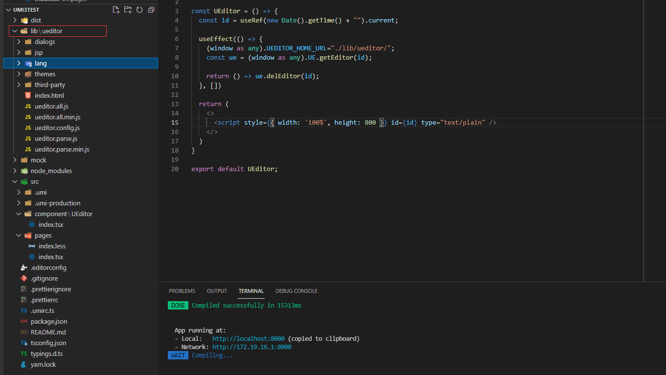Image resolution: width=666 pixels, height=375 pixels.
Task: Expand the themes folder chevron
Action: coord(19,74)
